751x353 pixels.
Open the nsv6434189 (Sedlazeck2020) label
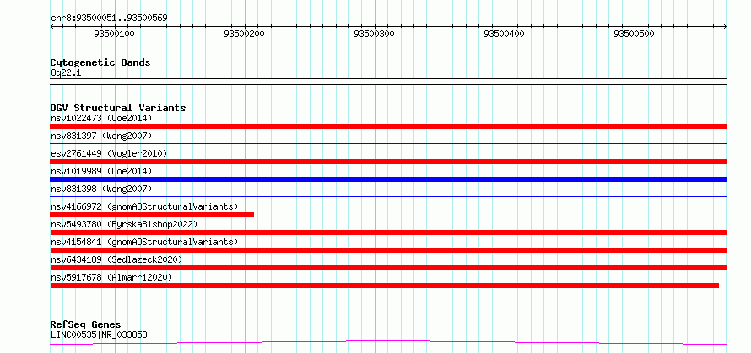click(x=116, y=259)
